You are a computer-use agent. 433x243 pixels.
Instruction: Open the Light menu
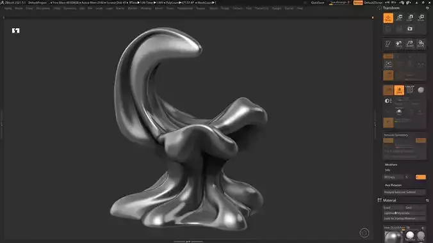[x=110, y=8]
